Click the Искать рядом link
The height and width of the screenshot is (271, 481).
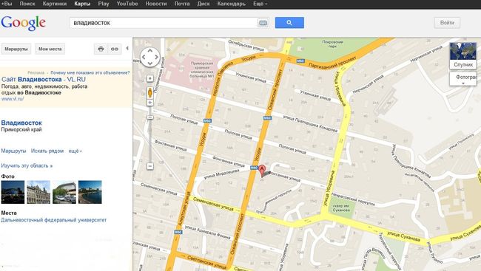tap(47, 151)
